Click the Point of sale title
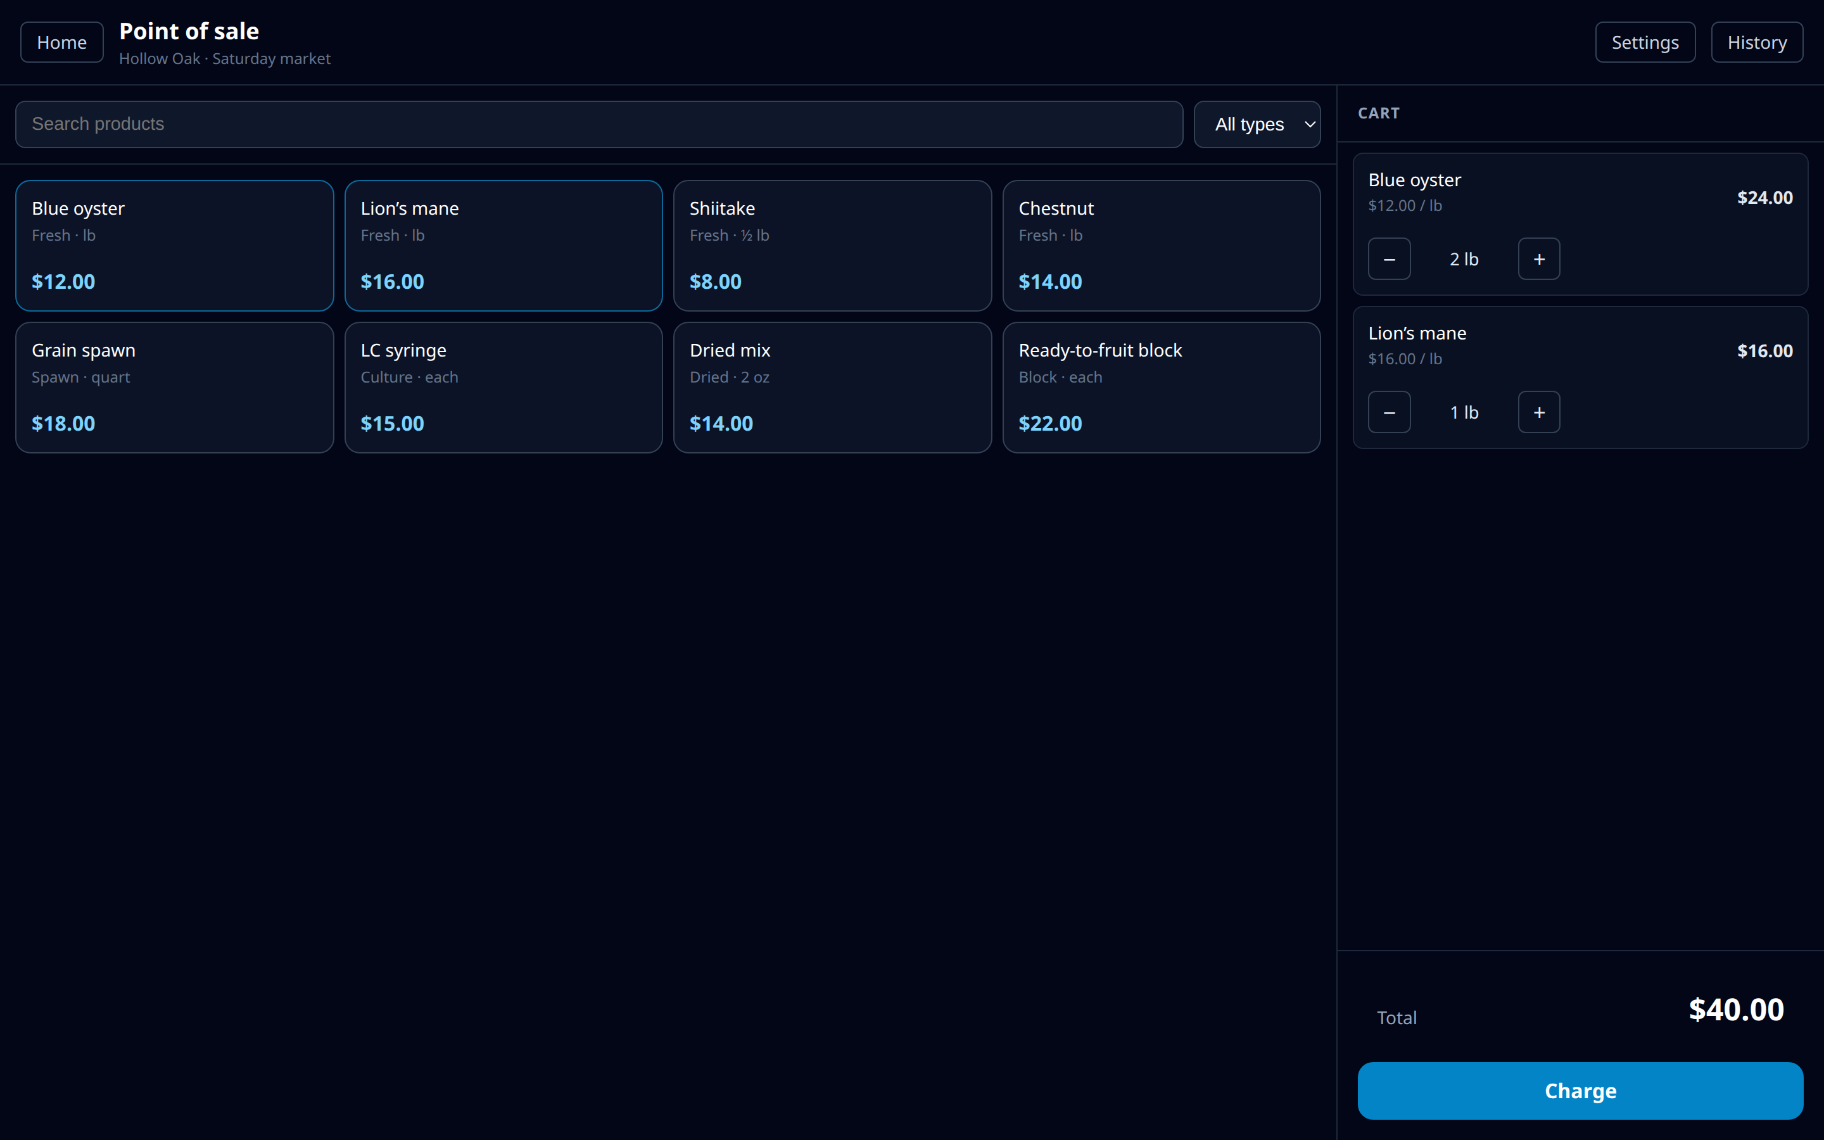 189,31
